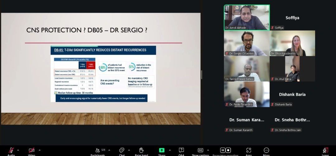Open the More options menu
This screenshot has height=156, width=336.
pos(266,150)
